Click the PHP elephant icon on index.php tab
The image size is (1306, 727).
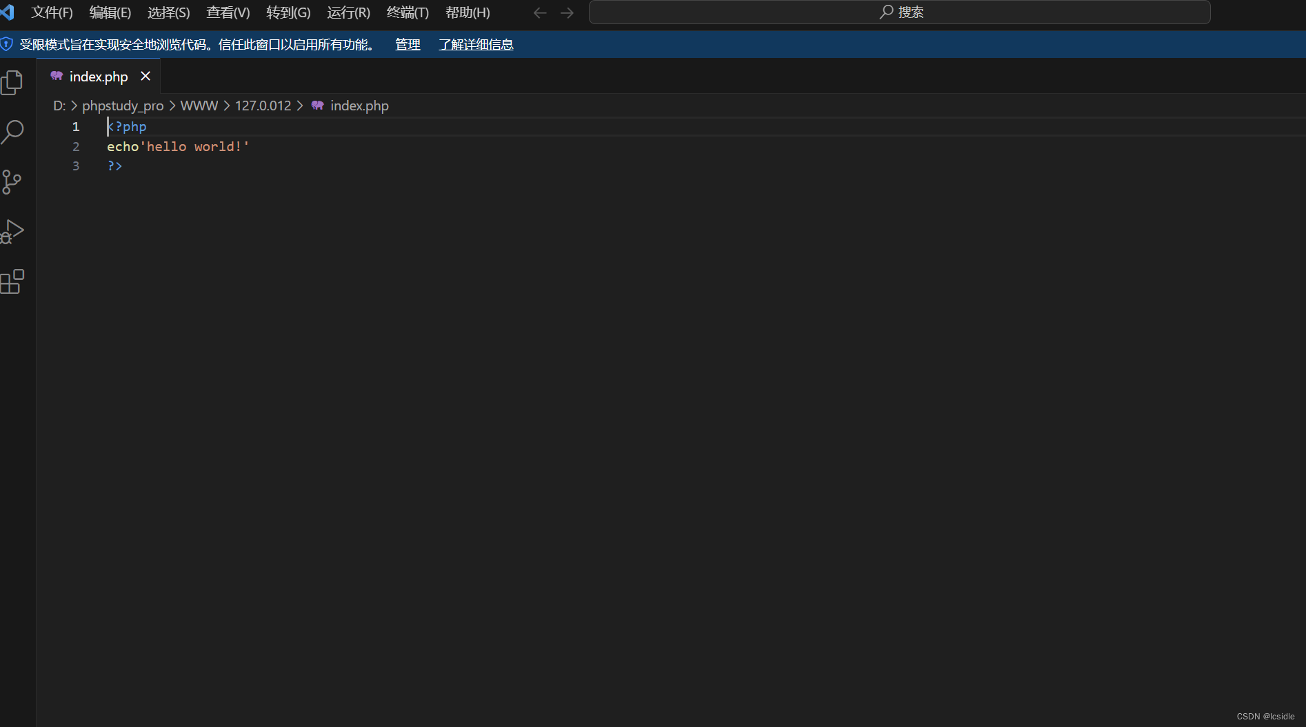point(56,76)
